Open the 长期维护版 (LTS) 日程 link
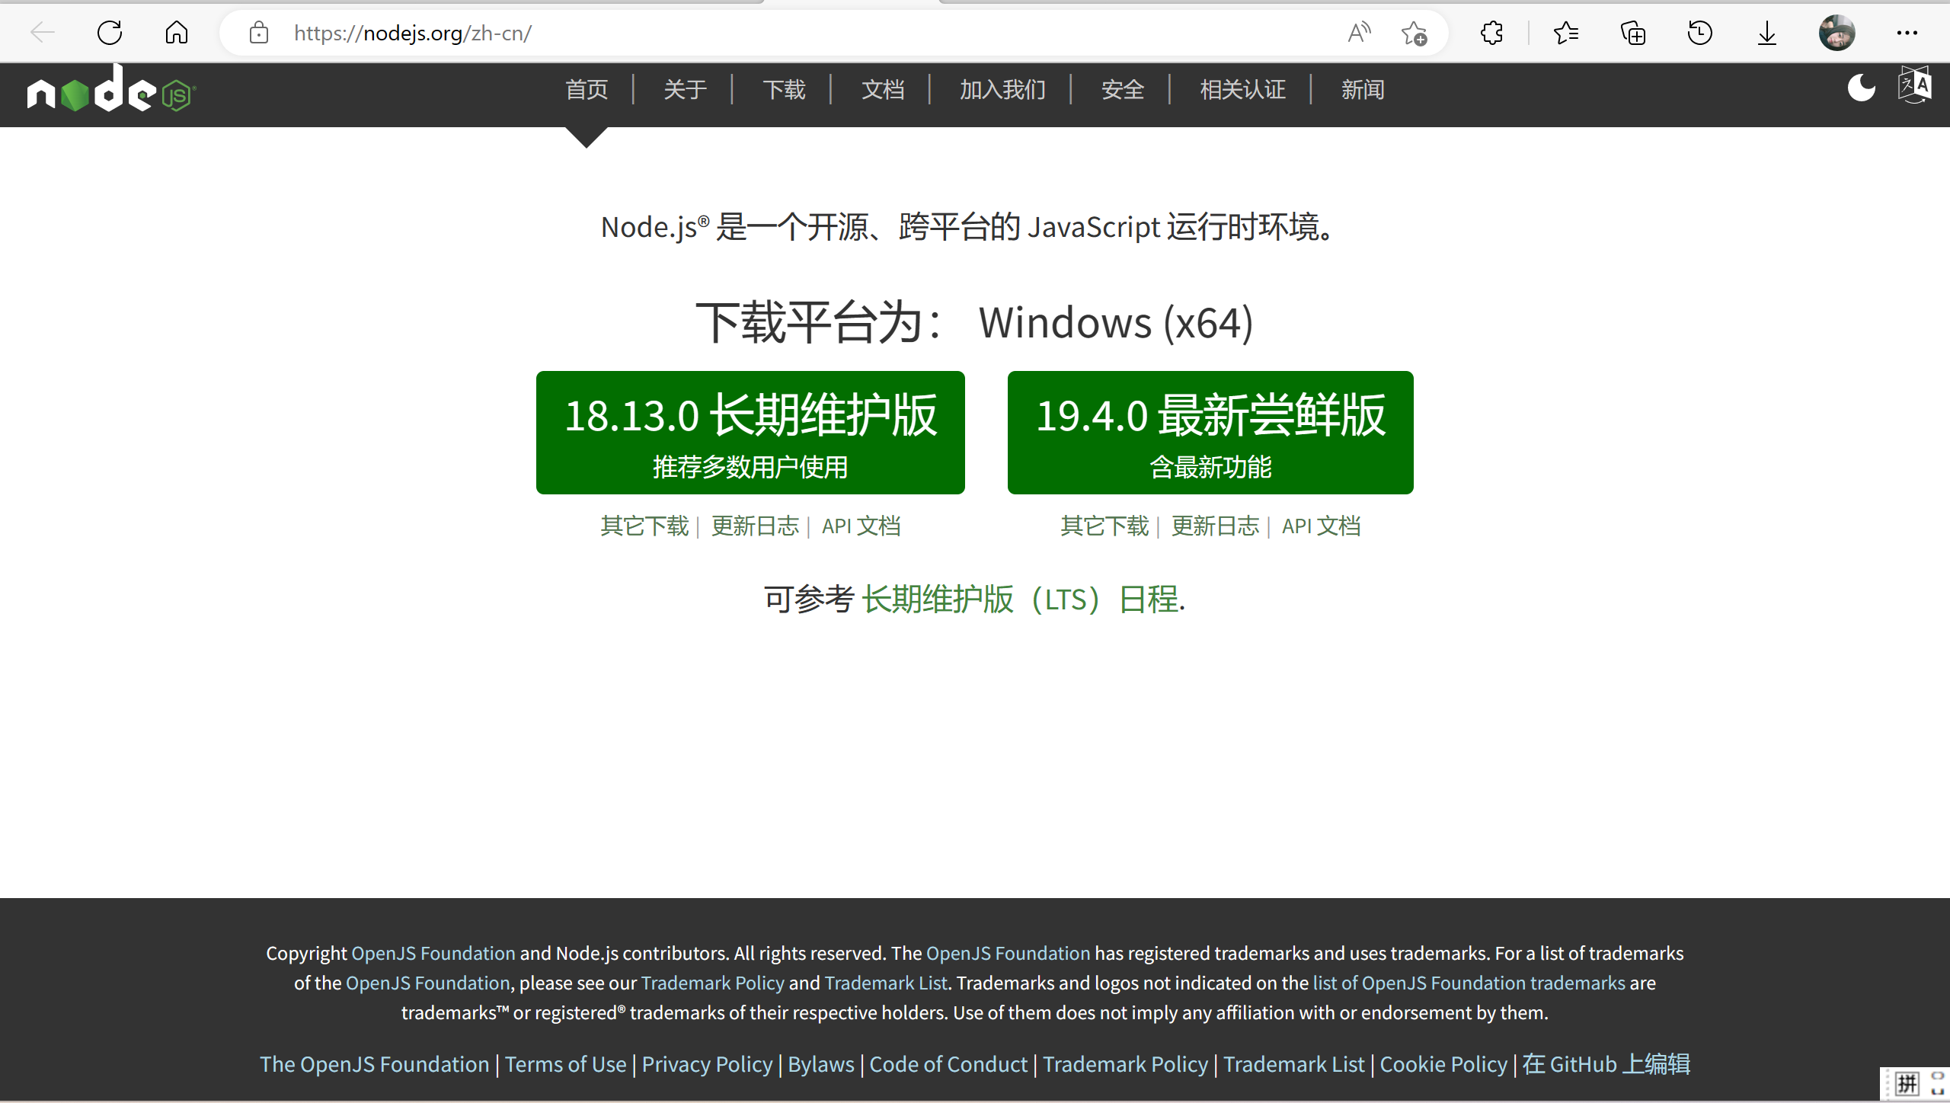Viewport: 1950px width, 1103px height. (x=1022, y=599)
